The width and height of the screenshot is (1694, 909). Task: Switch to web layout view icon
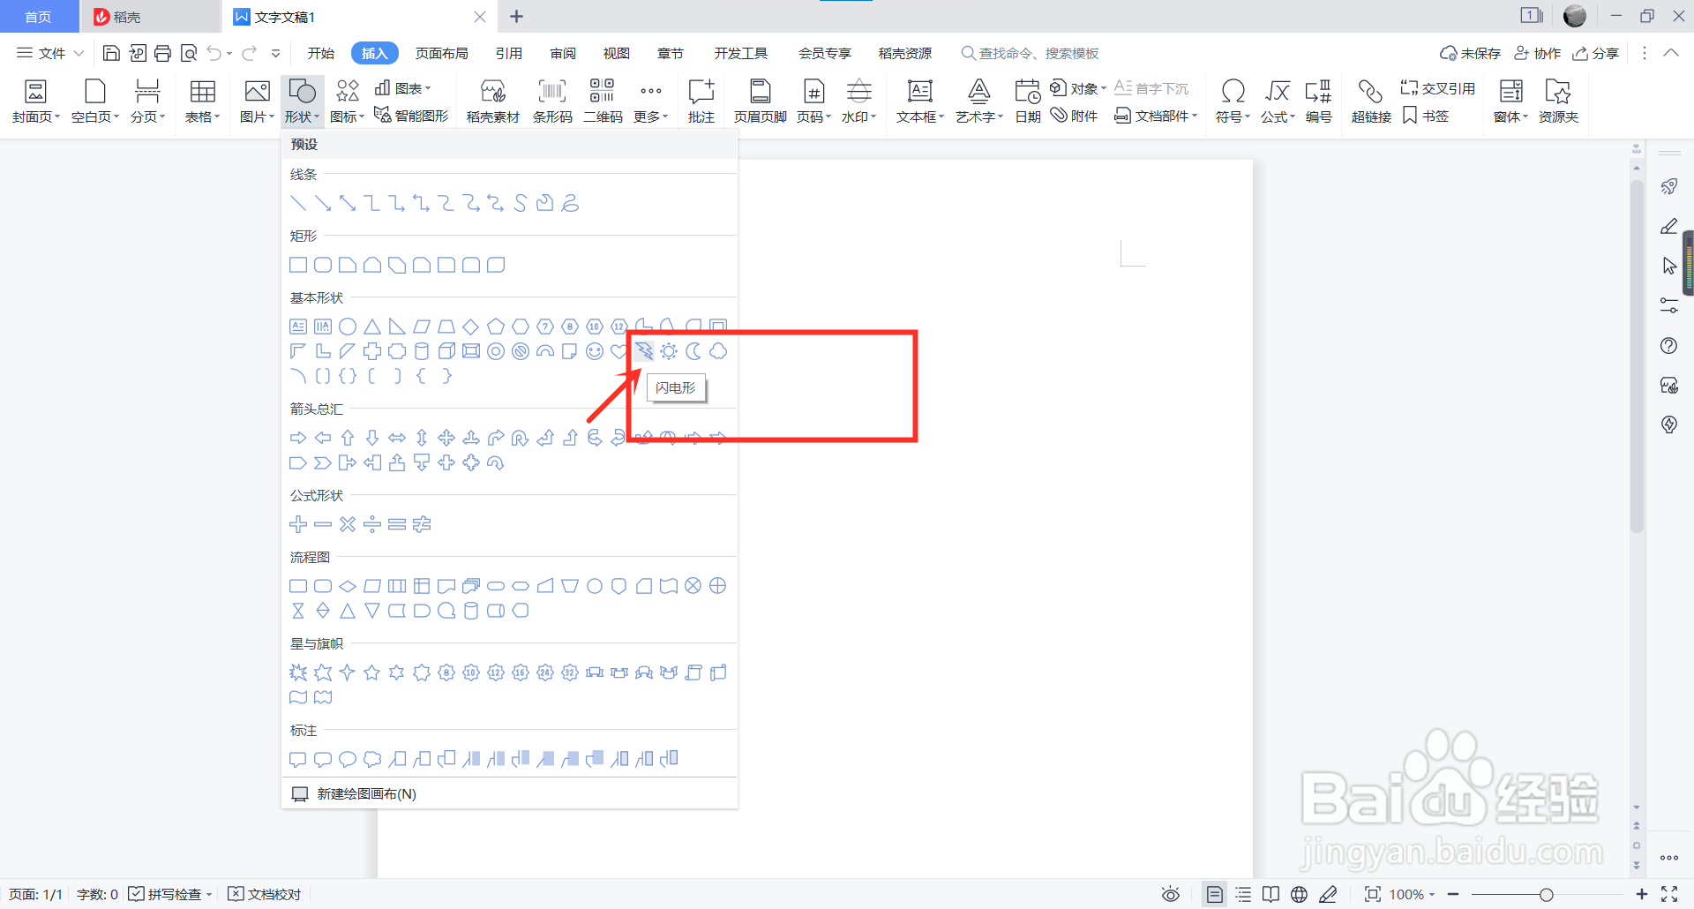coord(1299,894)
